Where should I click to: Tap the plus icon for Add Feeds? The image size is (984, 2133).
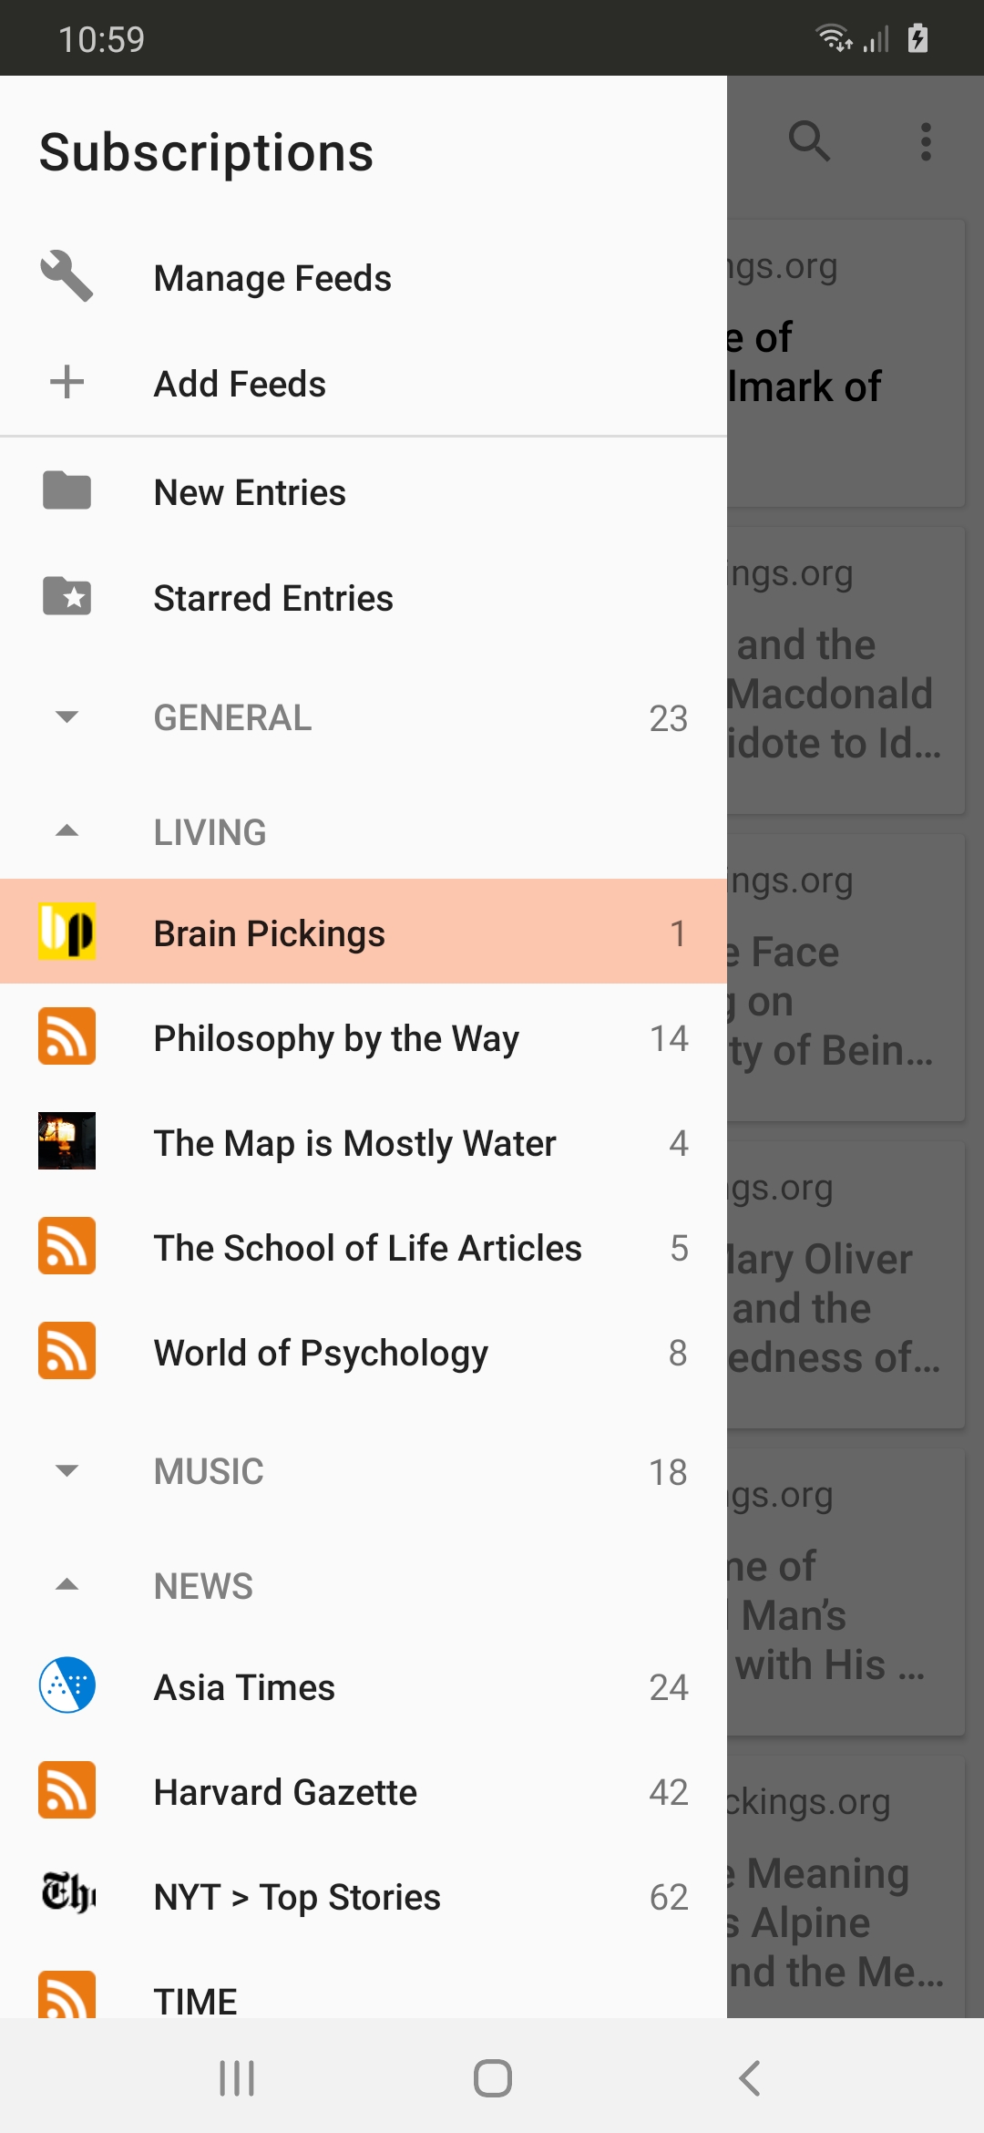coord(67,382)
